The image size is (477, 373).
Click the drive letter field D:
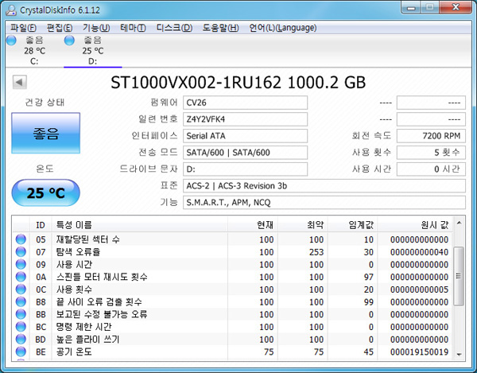pos(245,169)
